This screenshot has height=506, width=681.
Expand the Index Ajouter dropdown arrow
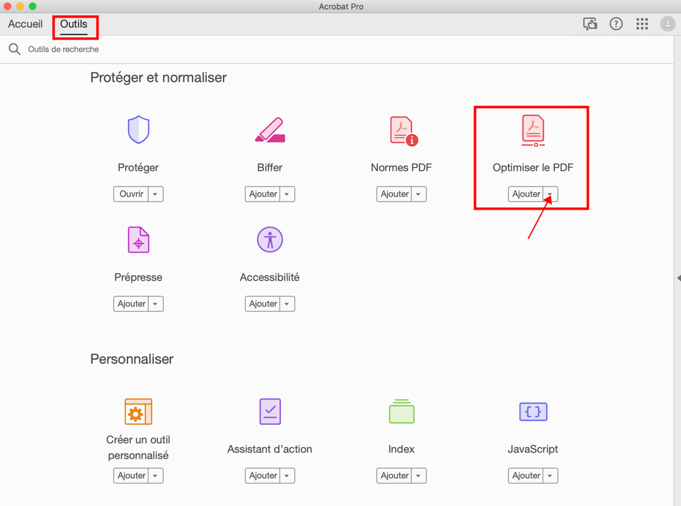pos(419,476)
